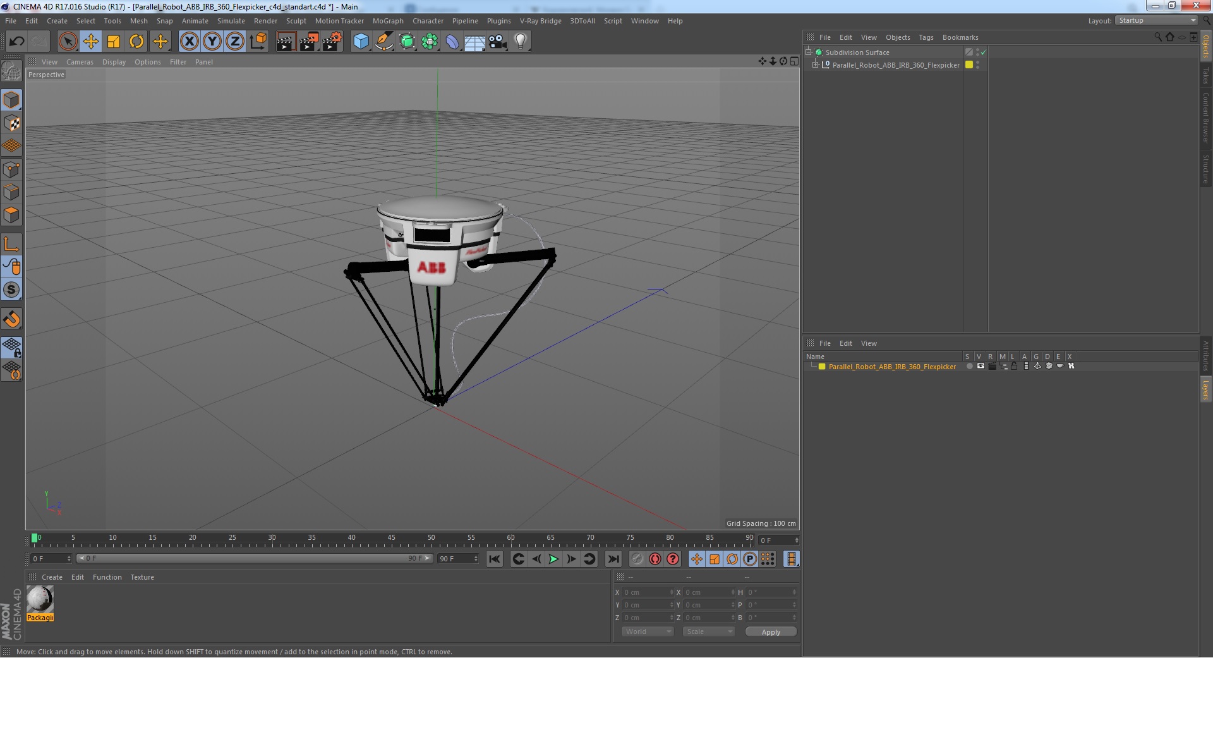Open the Scale mode dropdown
Image resolution: width=1213 pixels, height=732 pixels.
tap(709, 631)
